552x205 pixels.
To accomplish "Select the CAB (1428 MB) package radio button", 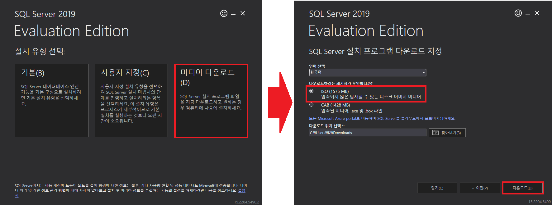I will pos(312,105).
